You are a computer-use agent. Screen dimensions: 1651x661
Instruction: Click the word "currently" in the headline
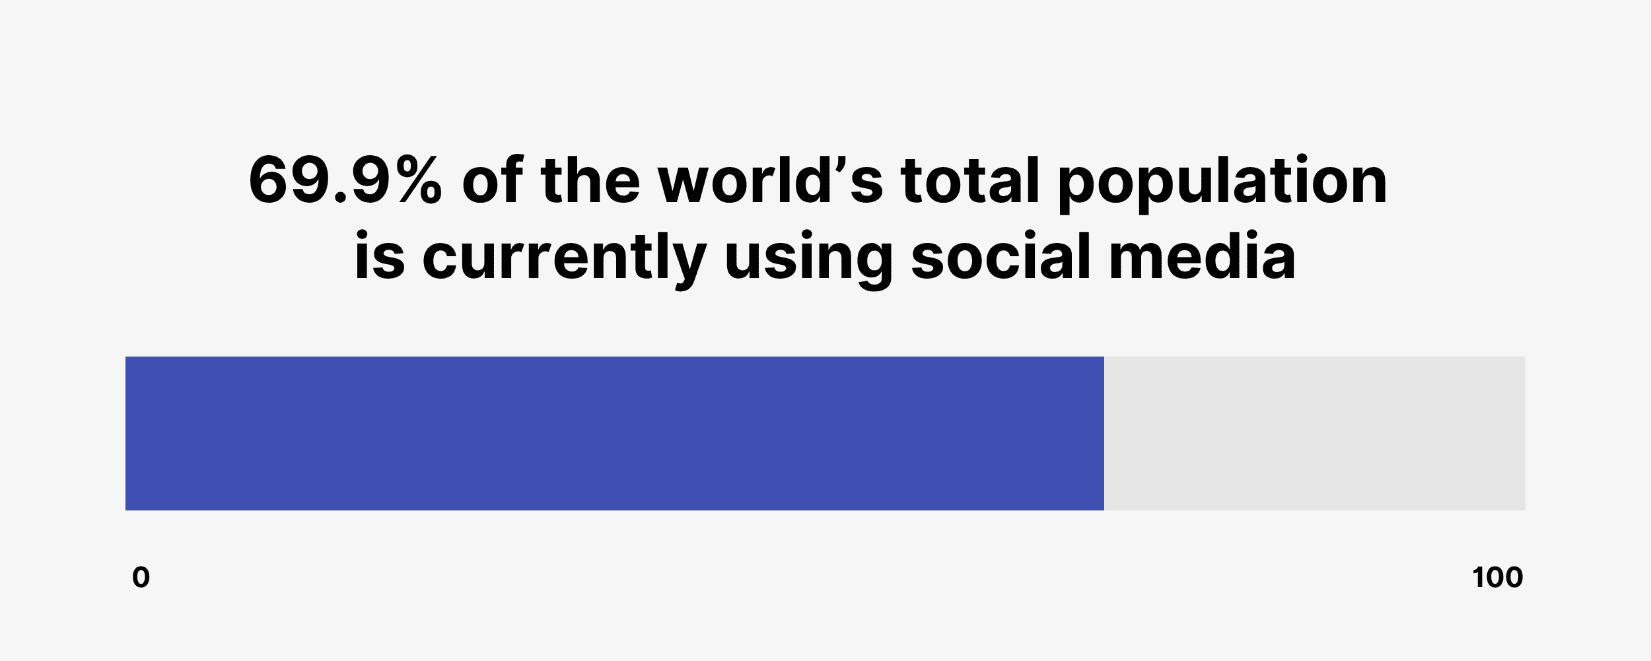point(565,259)
